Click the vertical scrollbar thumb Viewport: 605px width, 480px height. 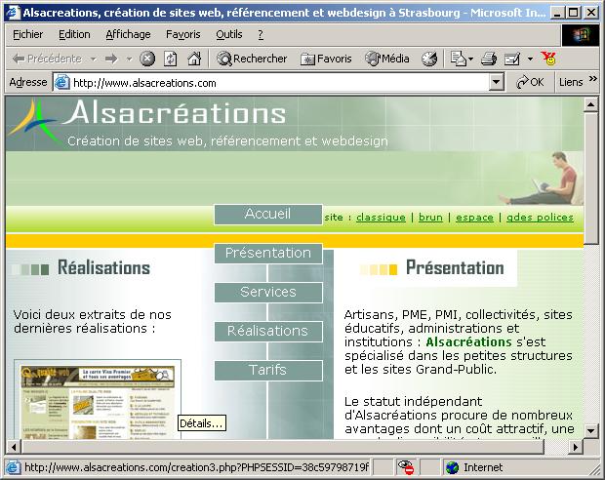click(590, 179)
